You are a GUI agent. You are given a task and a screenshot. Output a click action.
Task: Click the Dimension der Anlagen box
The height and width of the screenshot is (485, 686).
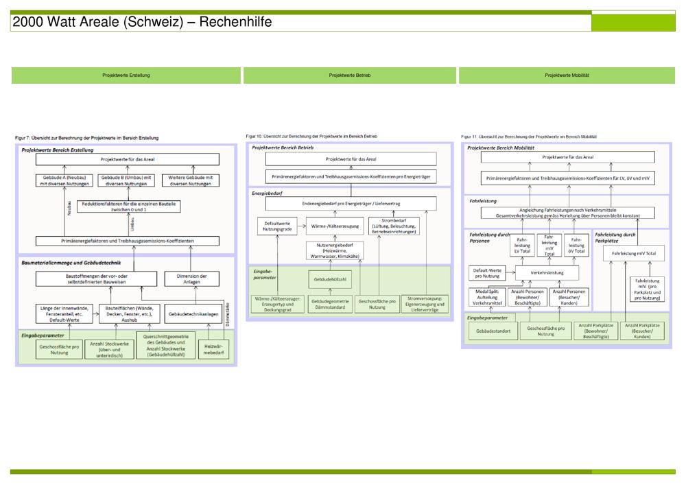click(191, 279)
